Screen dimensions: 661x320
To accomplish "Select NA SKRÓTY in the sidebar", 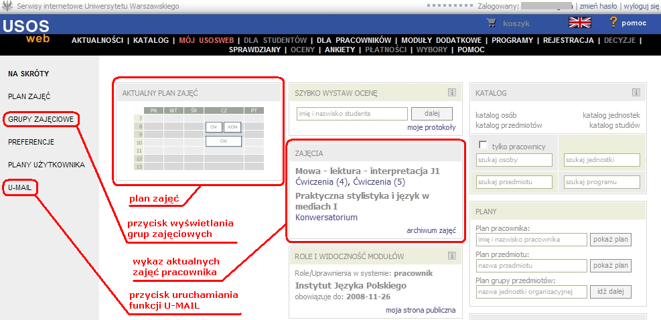I will (29, 74).
